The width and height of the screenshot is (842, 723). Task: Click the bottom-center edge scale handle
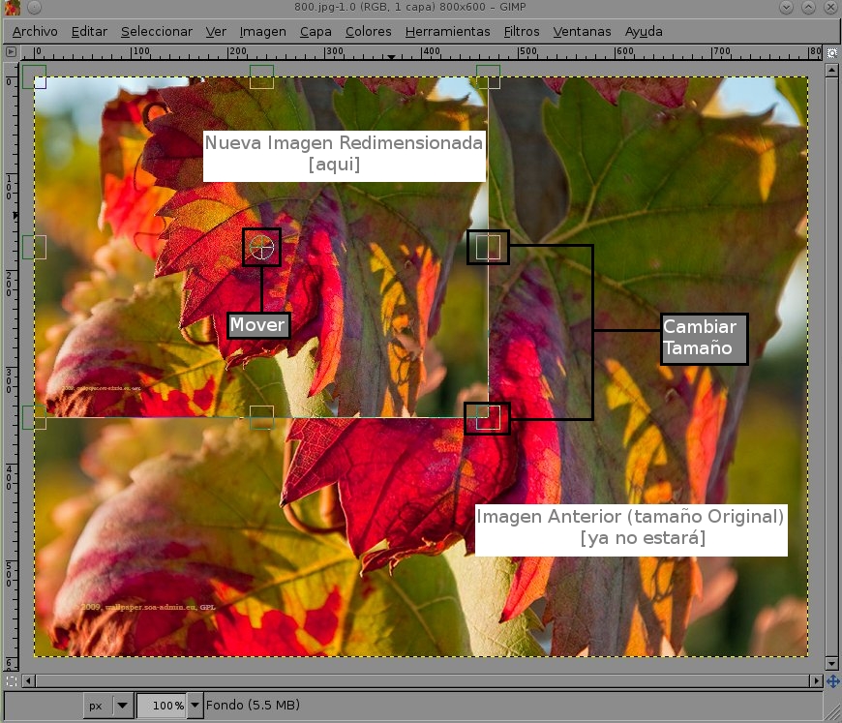[x=261, y=417]
